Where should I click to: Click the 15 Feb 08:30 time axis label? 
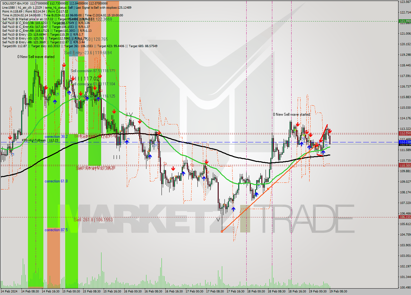tap(91, 291)
